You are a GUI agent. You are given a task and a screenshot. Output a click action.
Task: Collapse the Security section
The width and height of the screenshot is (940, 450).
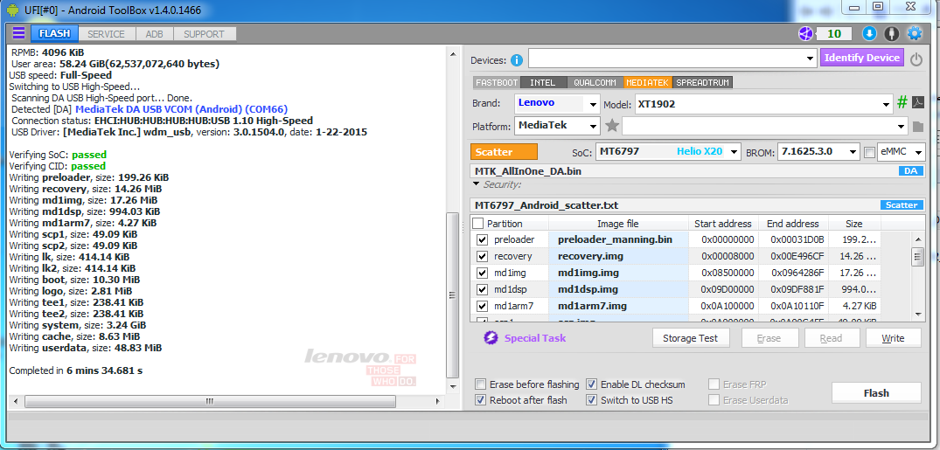point(477,184)
